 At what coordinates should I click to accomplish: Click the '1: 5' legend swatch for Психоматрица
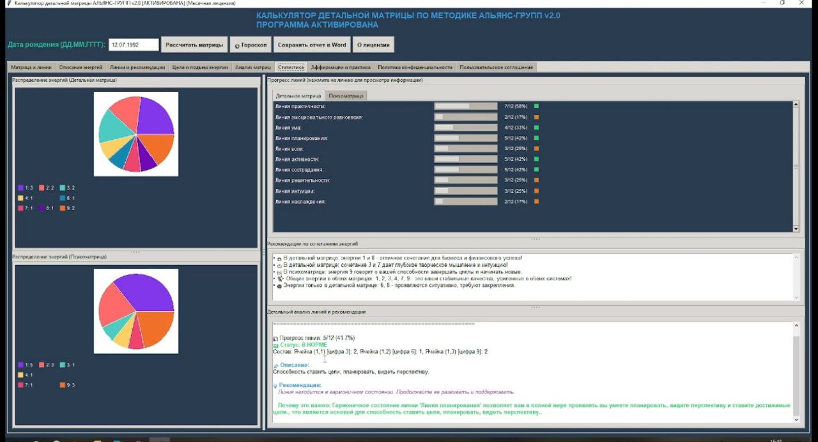point(21,365)
